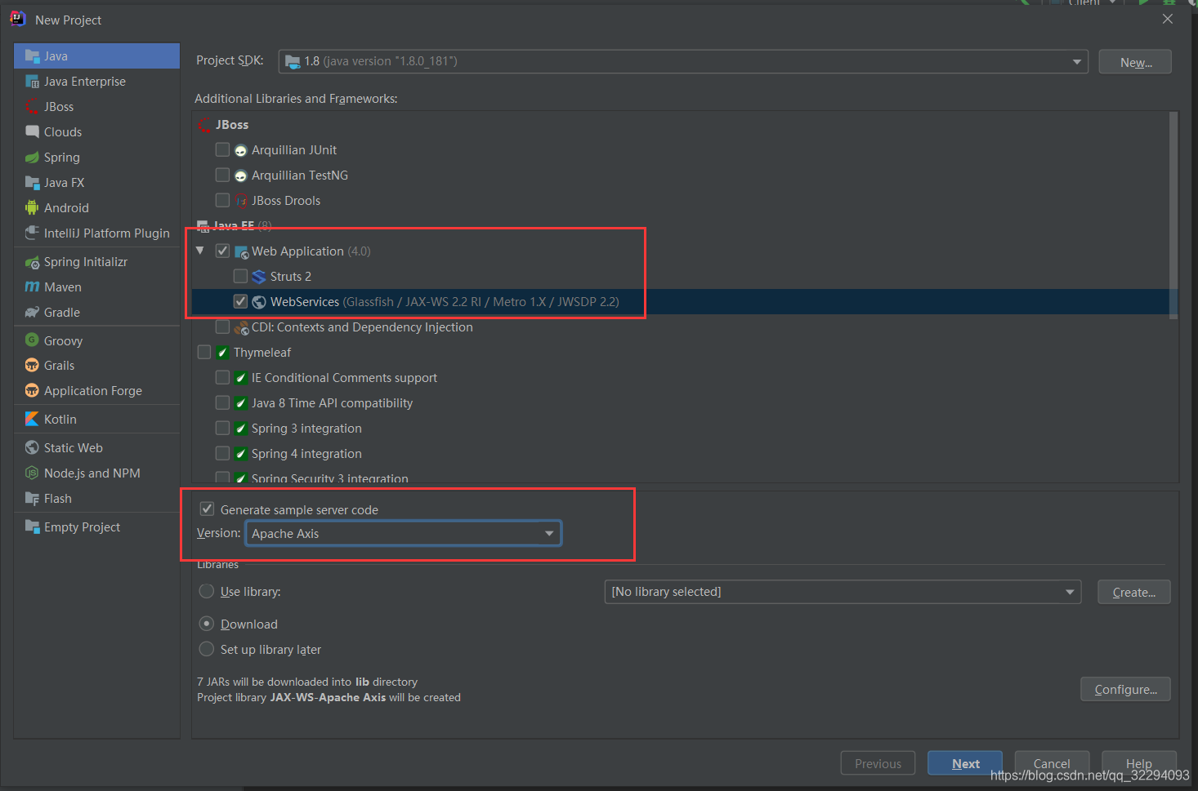This screenshot has width=1198, height=791.
Task: Click the Empty Project icon
Action: point(33,527)
